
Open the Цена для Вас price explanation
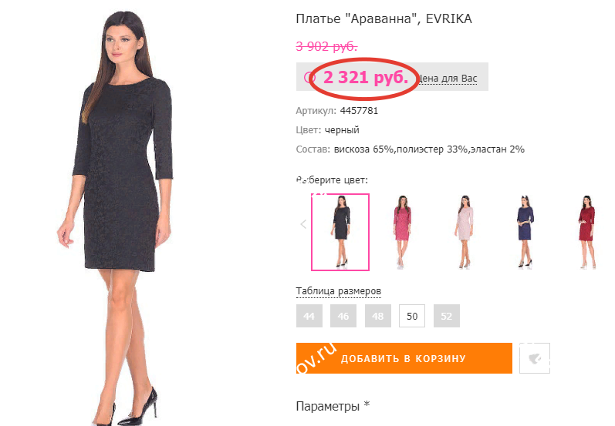(x=447, y=79)
